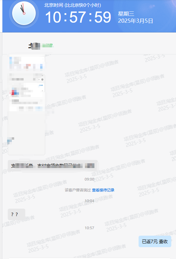176x259 pixels.
Task: Click the 10:04 timestamp in chat
Action: coord(89,201)
